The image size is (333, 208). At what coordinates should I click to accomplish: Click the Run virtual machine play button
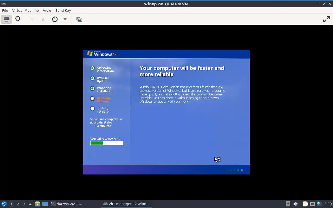[x=32, y=19]
